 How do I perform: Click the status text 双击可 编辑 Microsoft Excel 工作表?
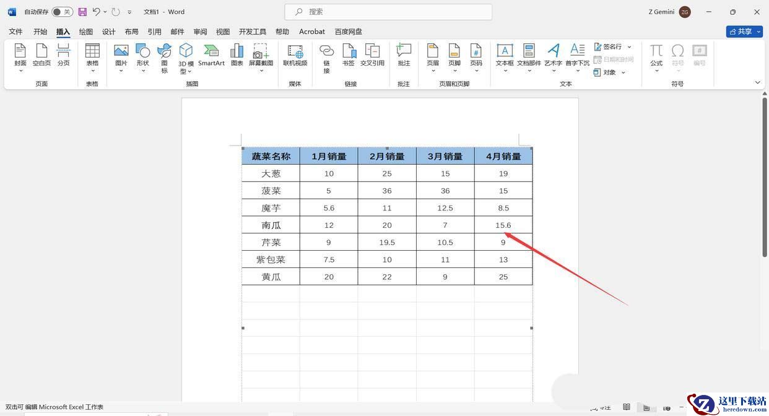pos(54,407)
